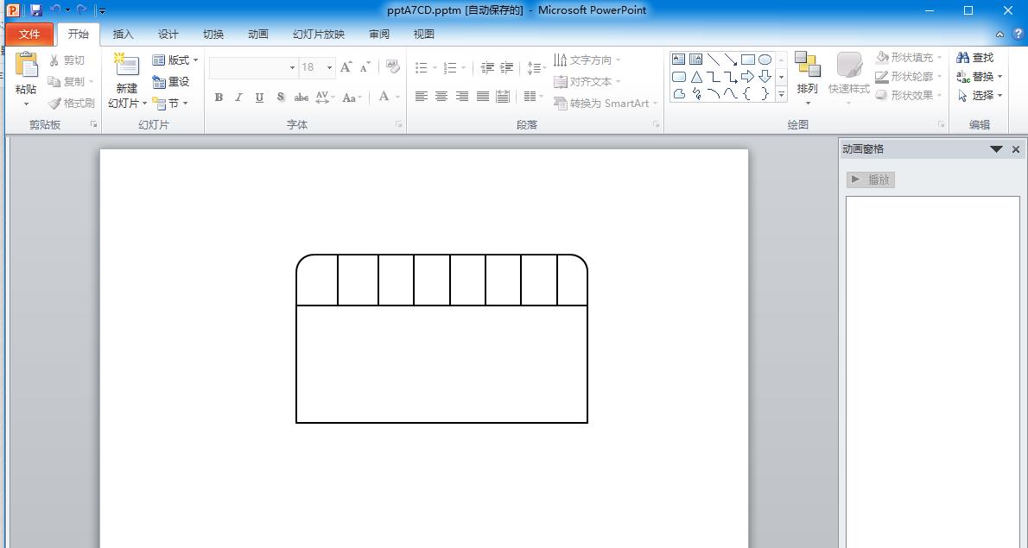This screenshot has width=1028, height=548.
Task: Toggle underline formatting
Action: [259, 98]
